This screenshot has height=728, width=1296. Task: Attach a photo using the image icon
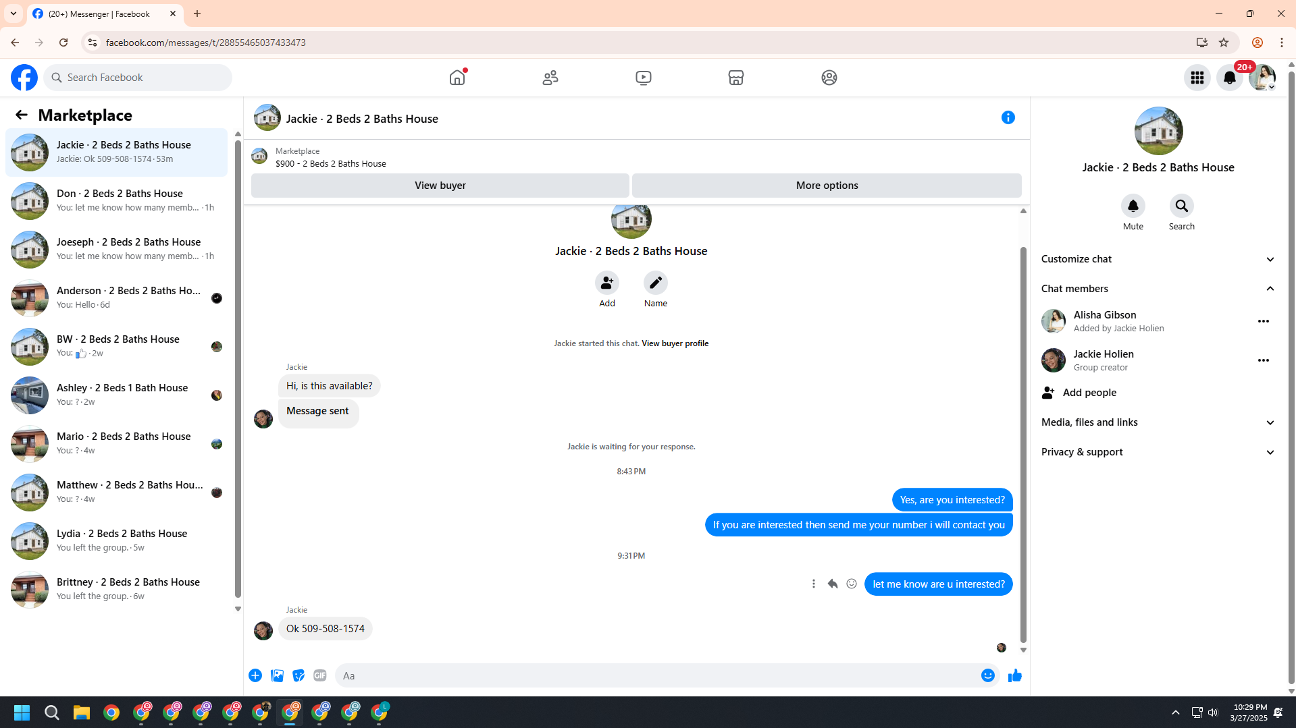(x=277, y=675)
